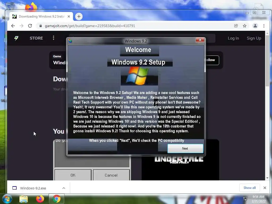This screenshot has width=272, height=204.
Task: Click the lock icon in address bar
Action: tap(41, 26)
